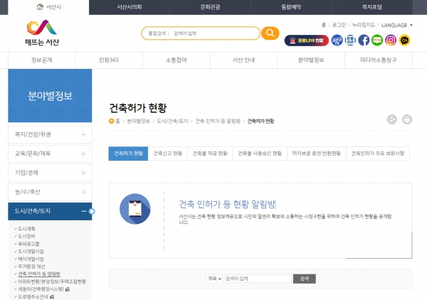Viewport: 427px width, 300px height.
Task: Click the print icon beside page title
Action: point(406,119)
